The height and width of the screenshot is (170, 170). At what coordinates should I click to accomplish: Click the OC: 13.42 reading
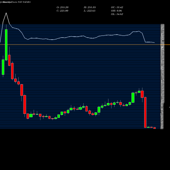tap(117, 7)
